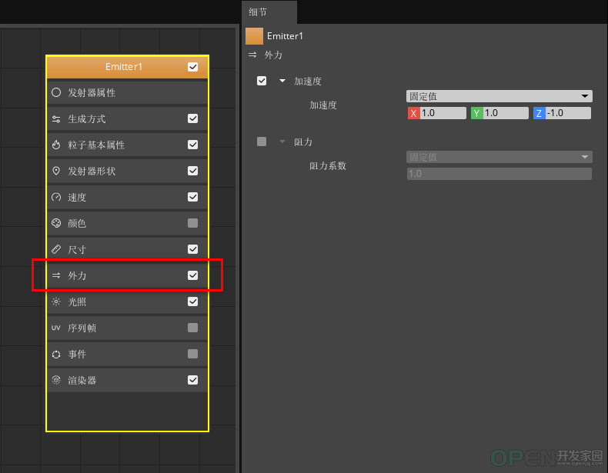Screen dimensions: 608x473
Task: Uncheck the 生成方式 module checkbox
Action: 192,118
